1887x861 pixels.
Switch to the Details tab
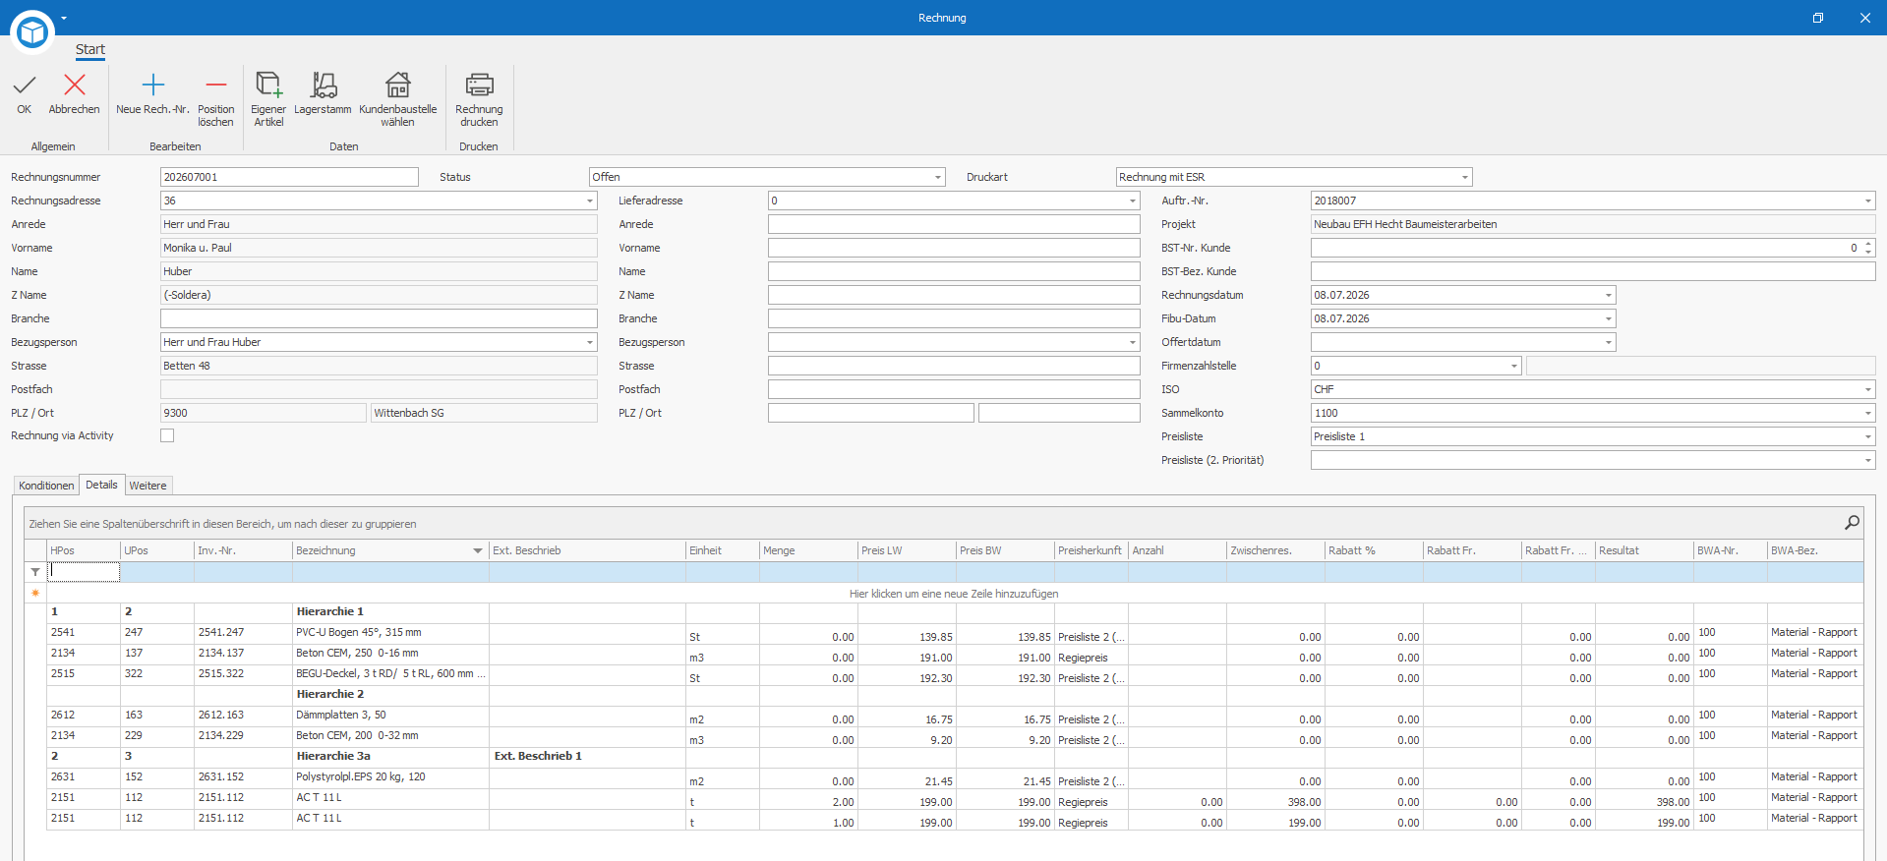101,485
